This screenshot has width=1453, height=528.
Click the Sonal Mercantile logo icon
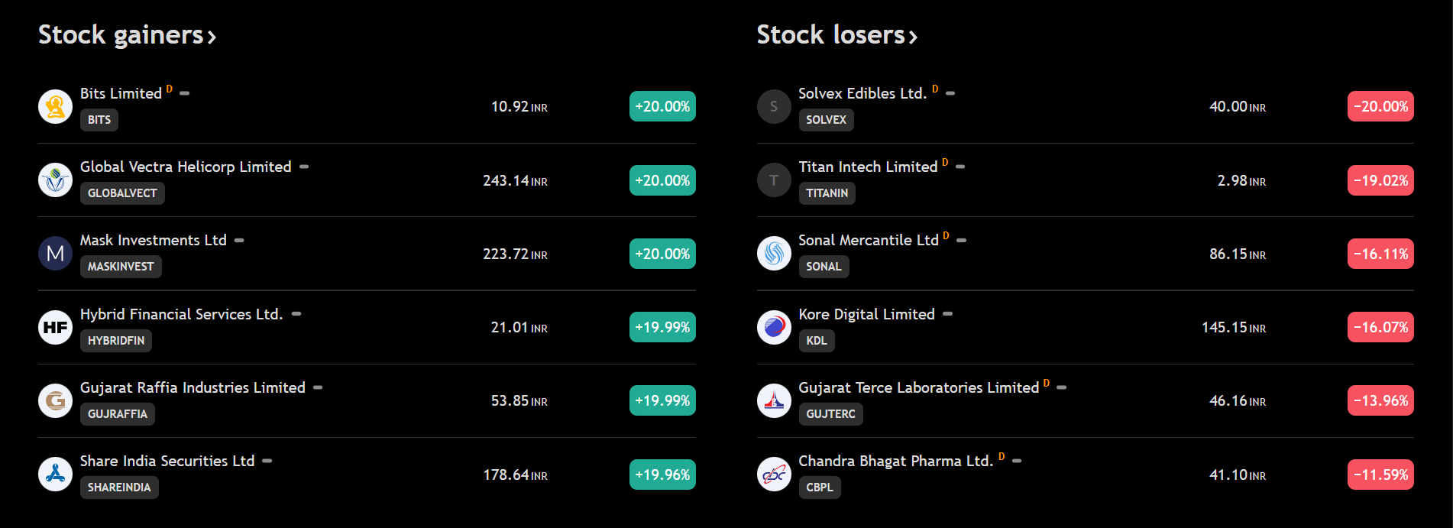(774, 254)
